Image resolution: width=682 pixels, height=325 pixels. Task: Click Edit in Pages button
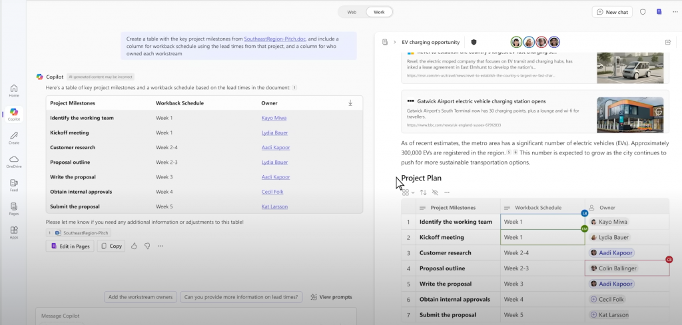70,246
